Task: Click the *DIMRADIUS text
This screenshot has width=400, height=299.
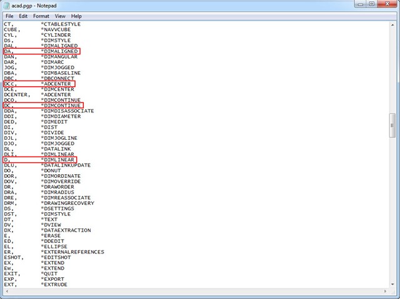Action: 57,192
